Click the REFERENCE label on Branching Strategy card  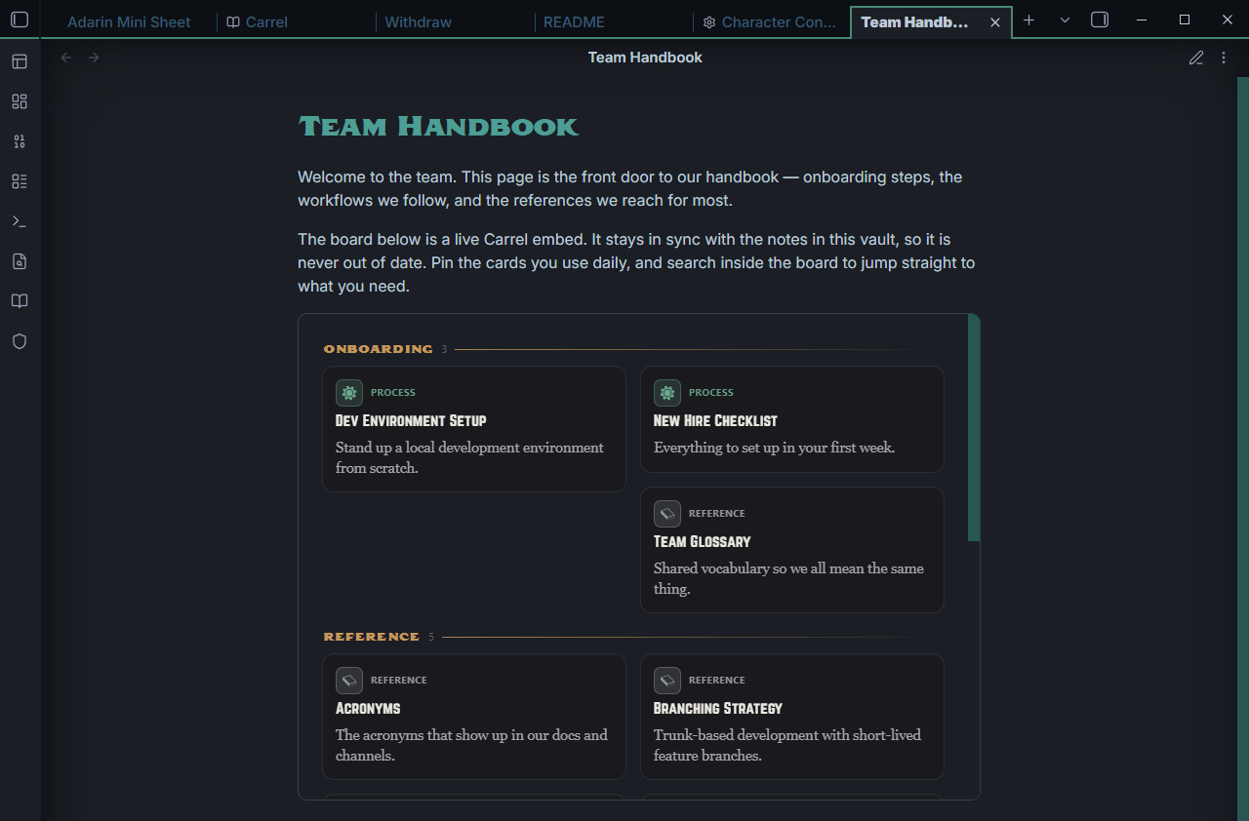click(717, 681)
